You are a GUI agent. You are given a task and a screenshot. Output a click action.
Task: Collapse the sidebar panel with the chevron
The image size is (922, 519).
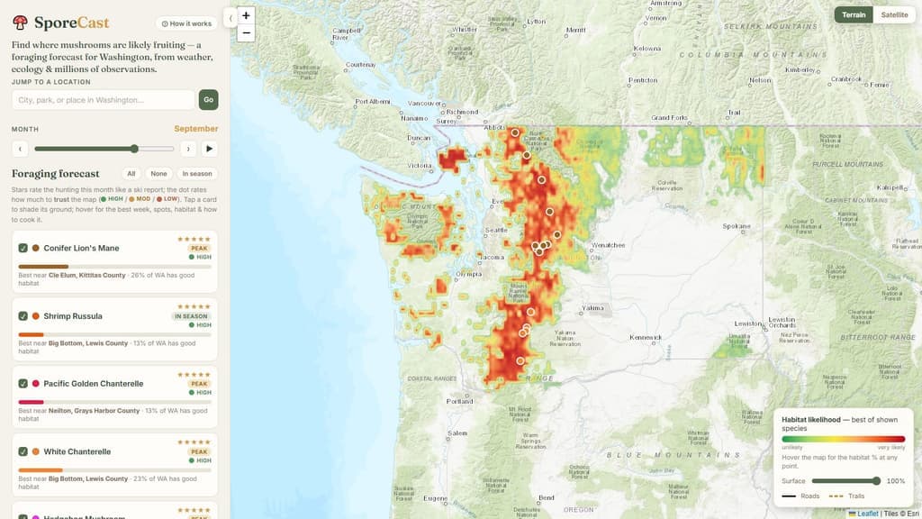click(230, 18)
